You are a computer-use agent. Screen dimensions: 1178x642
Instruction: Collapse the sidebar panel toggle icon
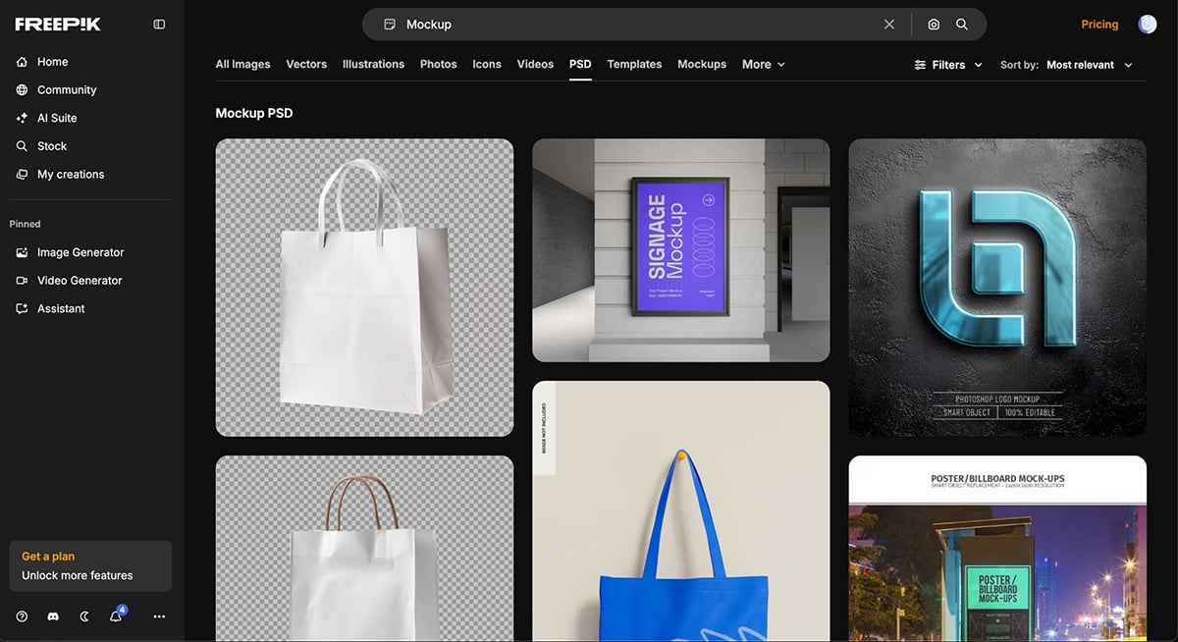(159, 25)
